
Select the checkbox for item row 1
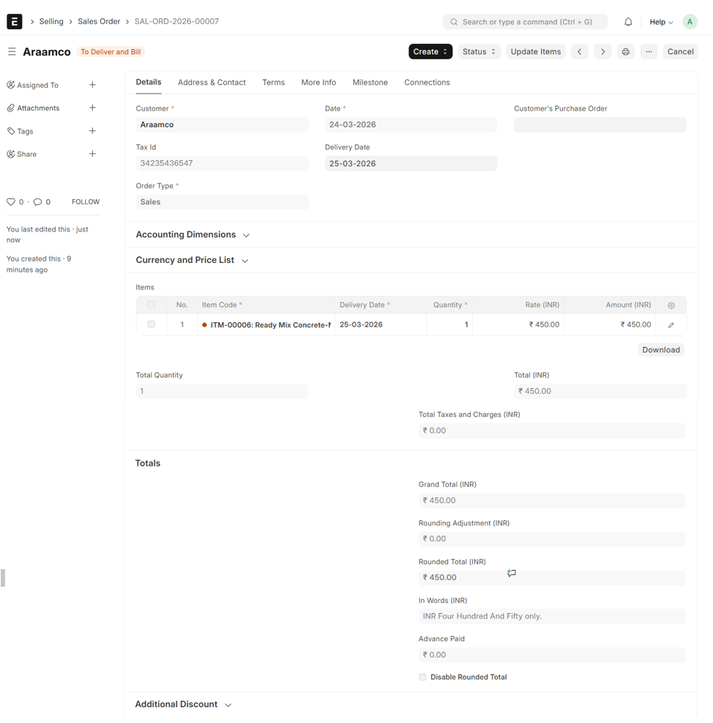click(x=152, y=325)
